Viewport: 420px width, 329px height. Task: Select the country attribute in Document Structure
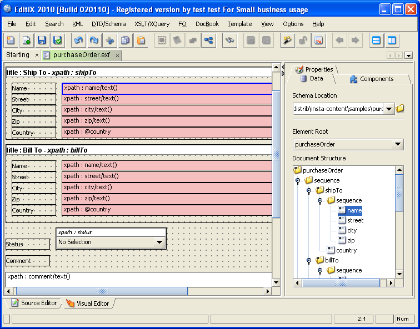[342, 250]
